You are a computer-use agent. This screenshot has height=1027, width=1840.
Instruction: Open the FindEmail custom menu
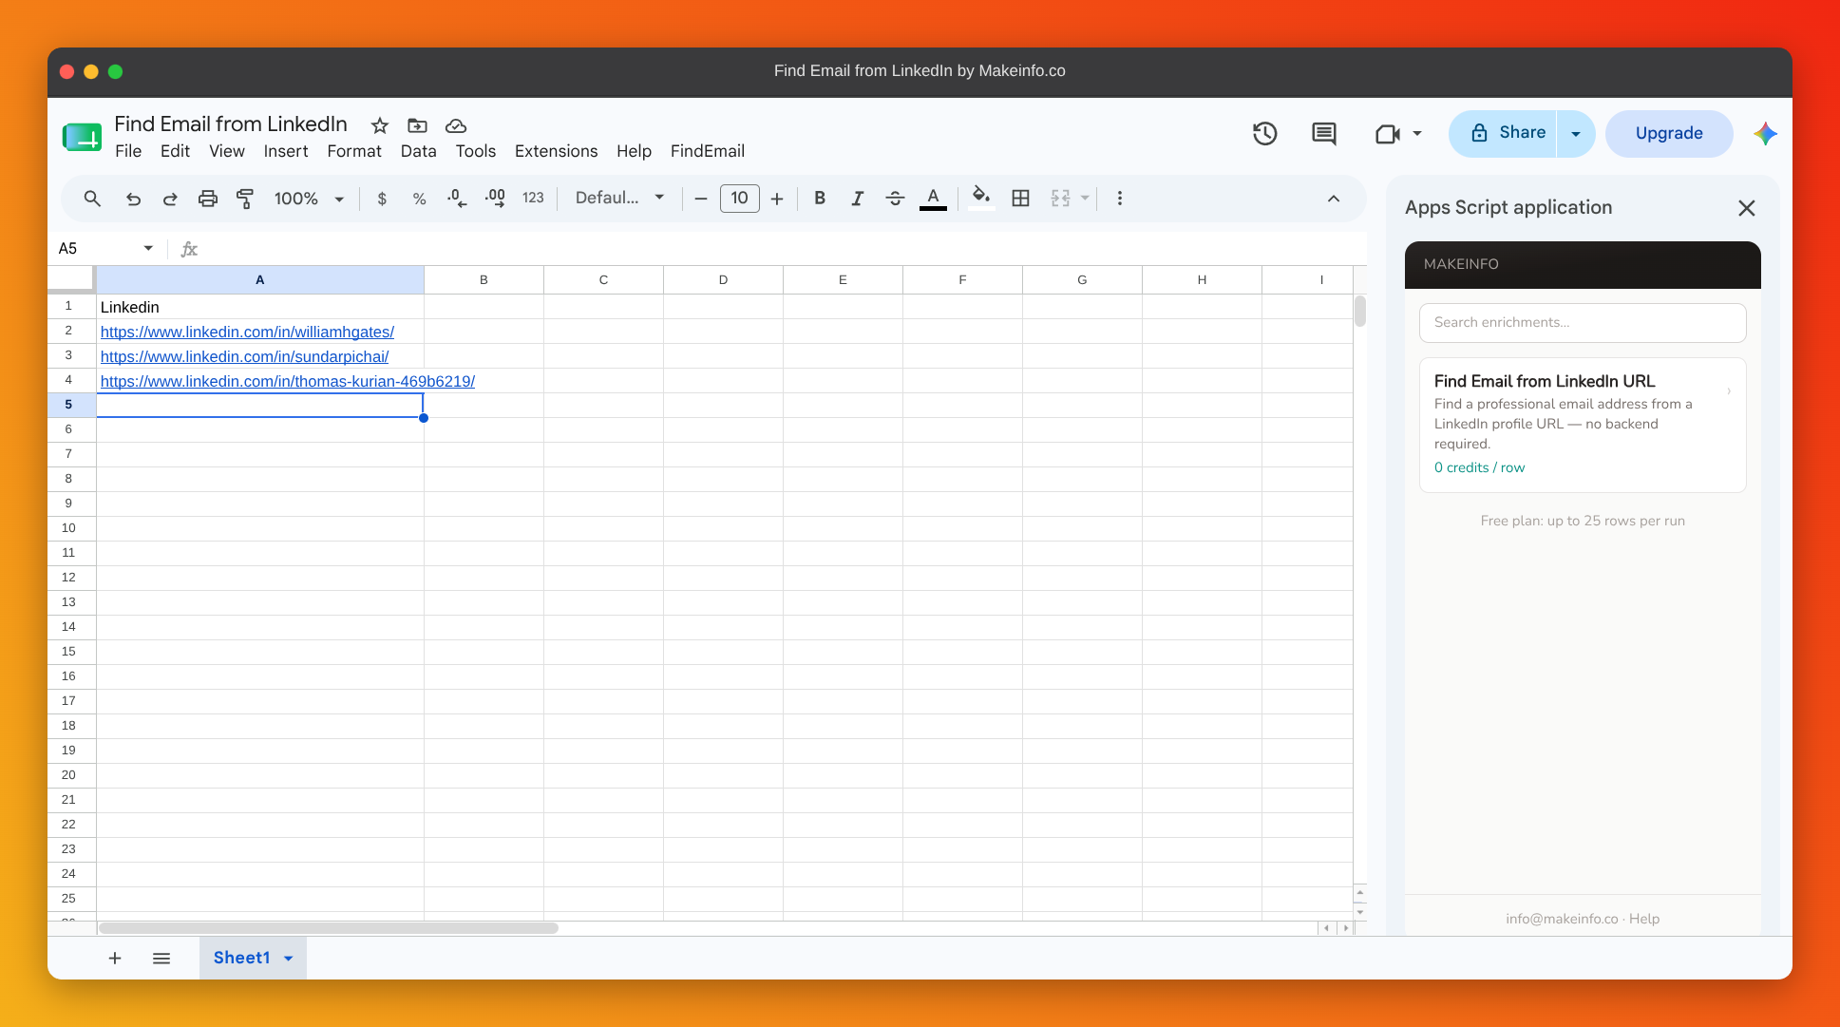click(x=708, y=151)
